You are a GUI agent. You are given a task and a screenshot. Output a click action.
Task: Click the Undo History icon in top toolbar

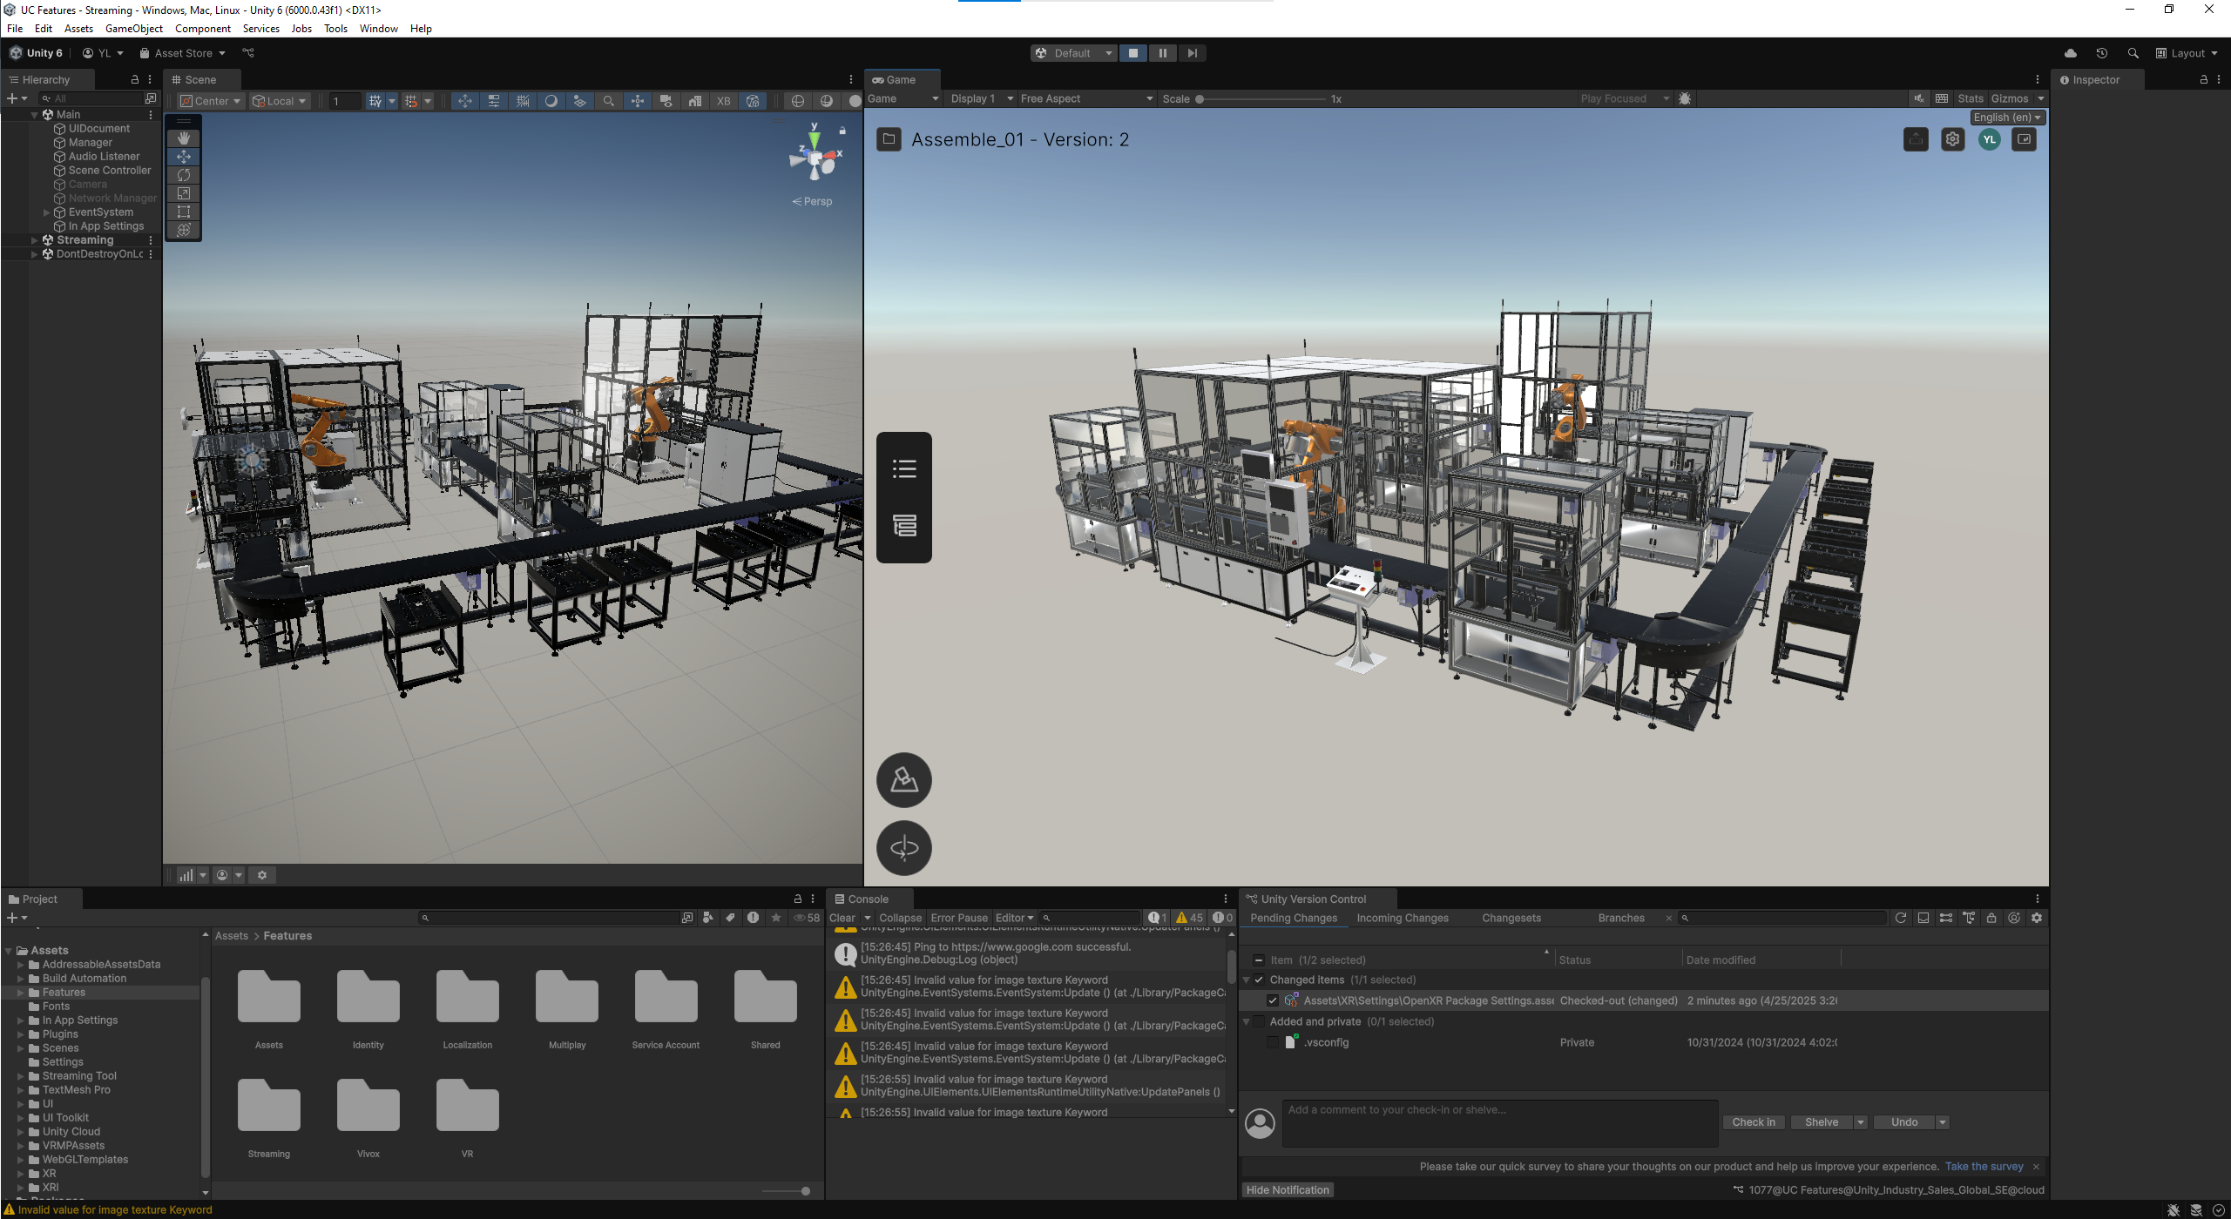click(2101, 53)
